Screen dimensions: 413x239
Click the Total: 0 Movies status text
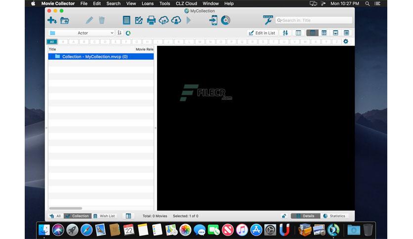point(155,216)
